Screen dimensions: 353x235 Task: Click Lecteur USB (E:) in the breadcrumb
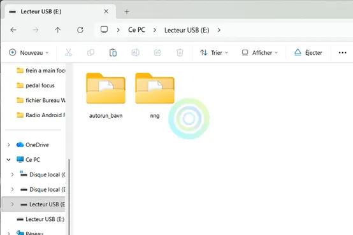point(187,30)
